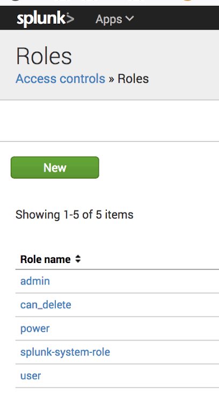The image size is (219, 404).
Task: Open the admin role
Action: (35, 281)
